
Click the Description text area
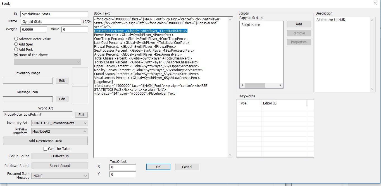342,54
